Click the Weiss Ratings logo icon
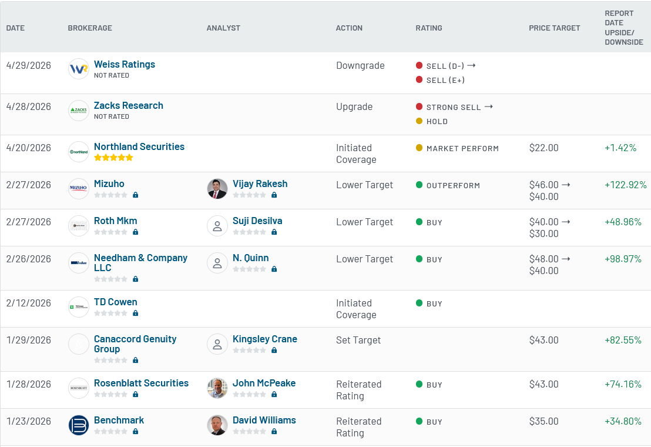This screenshot has width=651, height=447. pos(79,69)
